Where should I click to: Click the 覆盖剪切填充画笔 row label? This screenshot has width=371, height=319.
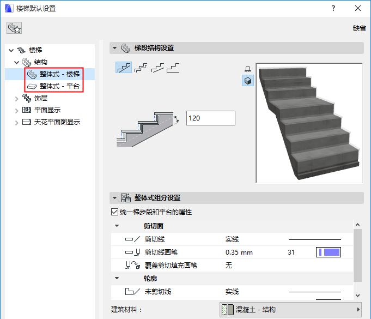[171, 266]
